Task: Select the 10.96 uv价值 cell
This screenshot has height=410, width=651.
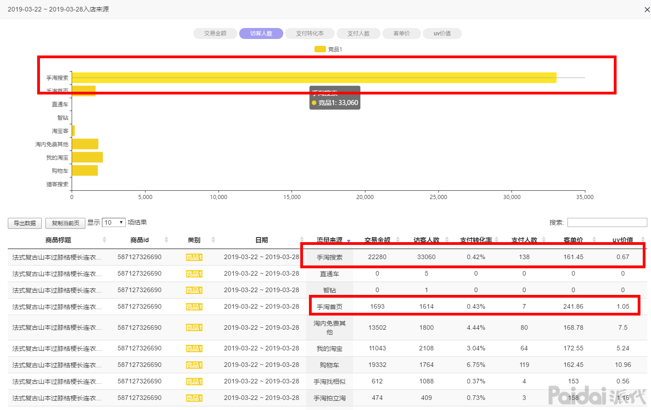Action: 623,365
